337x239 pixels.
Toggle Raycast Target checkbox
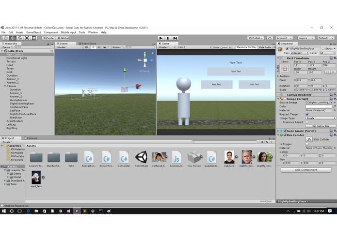click(x=307, y=114)
